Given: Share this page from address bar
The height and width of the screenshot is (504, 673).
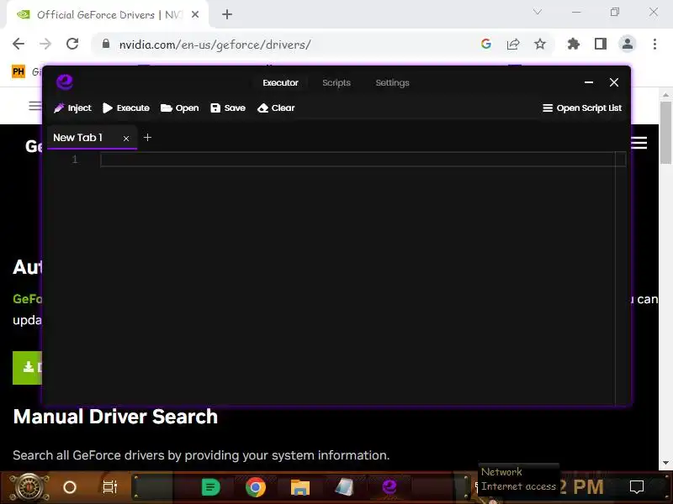Looking at the screenshot, I should [x=513, y=44].
